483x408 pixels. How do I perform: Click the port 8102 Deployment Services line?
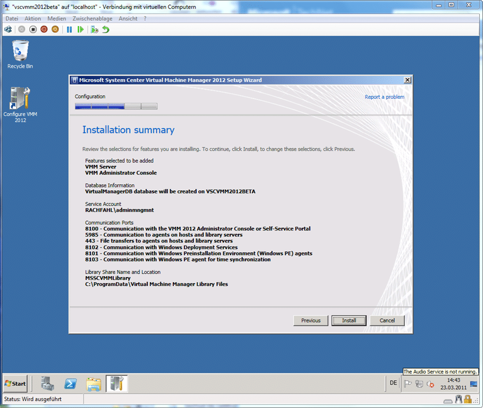[x=162, y=248]
